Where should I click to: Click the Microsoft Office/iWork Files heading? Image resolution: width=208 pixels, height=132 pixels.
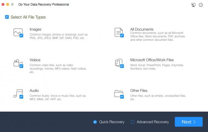click(x=152, y=60)
